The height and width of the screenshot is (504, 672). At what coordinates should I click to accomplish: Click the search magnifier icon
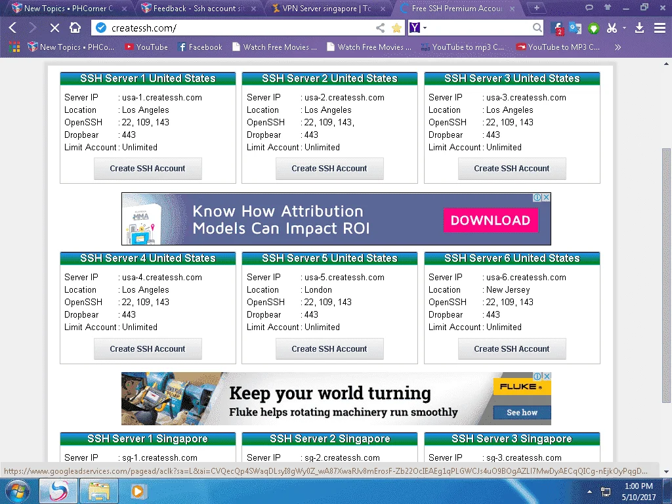[x=537, y=28]
